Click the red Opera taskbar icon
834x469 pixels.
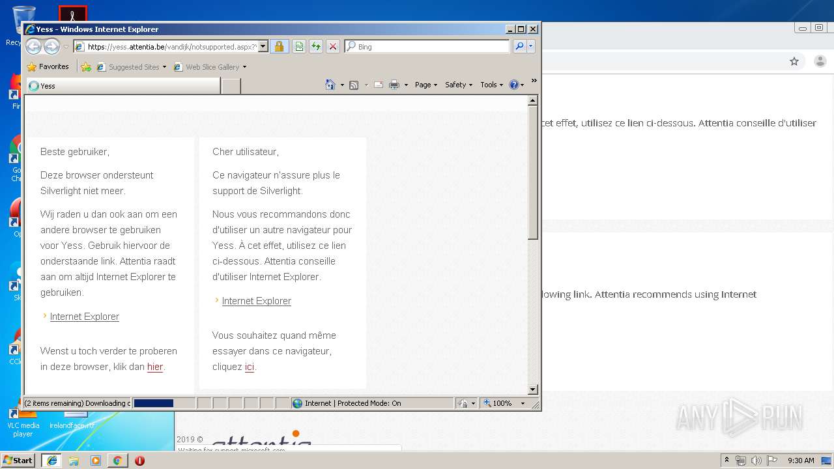point(139,461)
